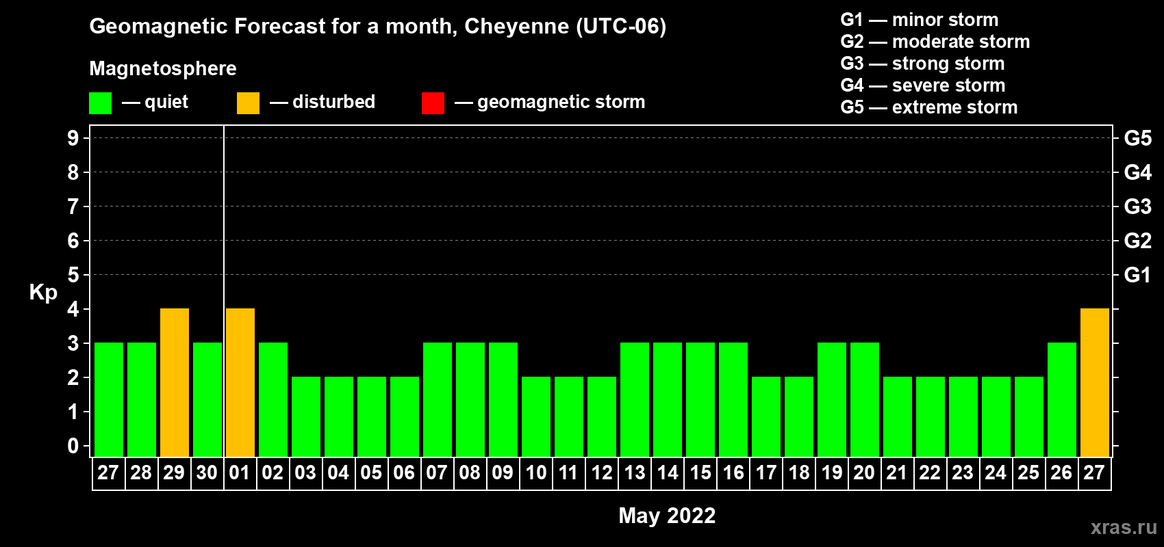Viewport: 1164px width, 547px height.
Task: Click the orange bar for May 27
Action: (x=1095, y=383)
